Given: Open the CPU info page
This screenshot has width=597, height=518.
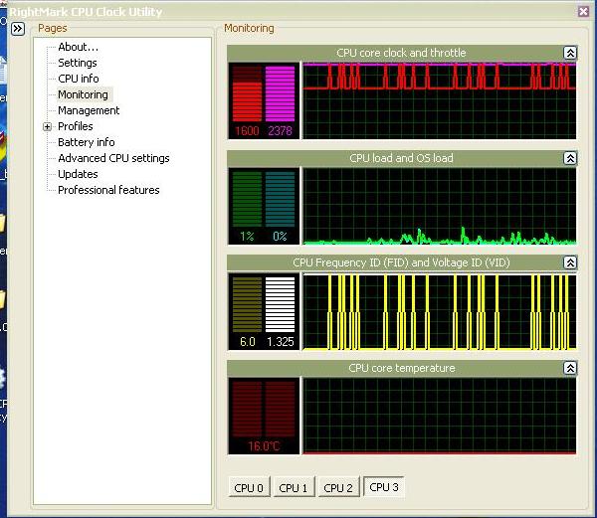Looking at the screenshot, I should click(x=79, y=79).
